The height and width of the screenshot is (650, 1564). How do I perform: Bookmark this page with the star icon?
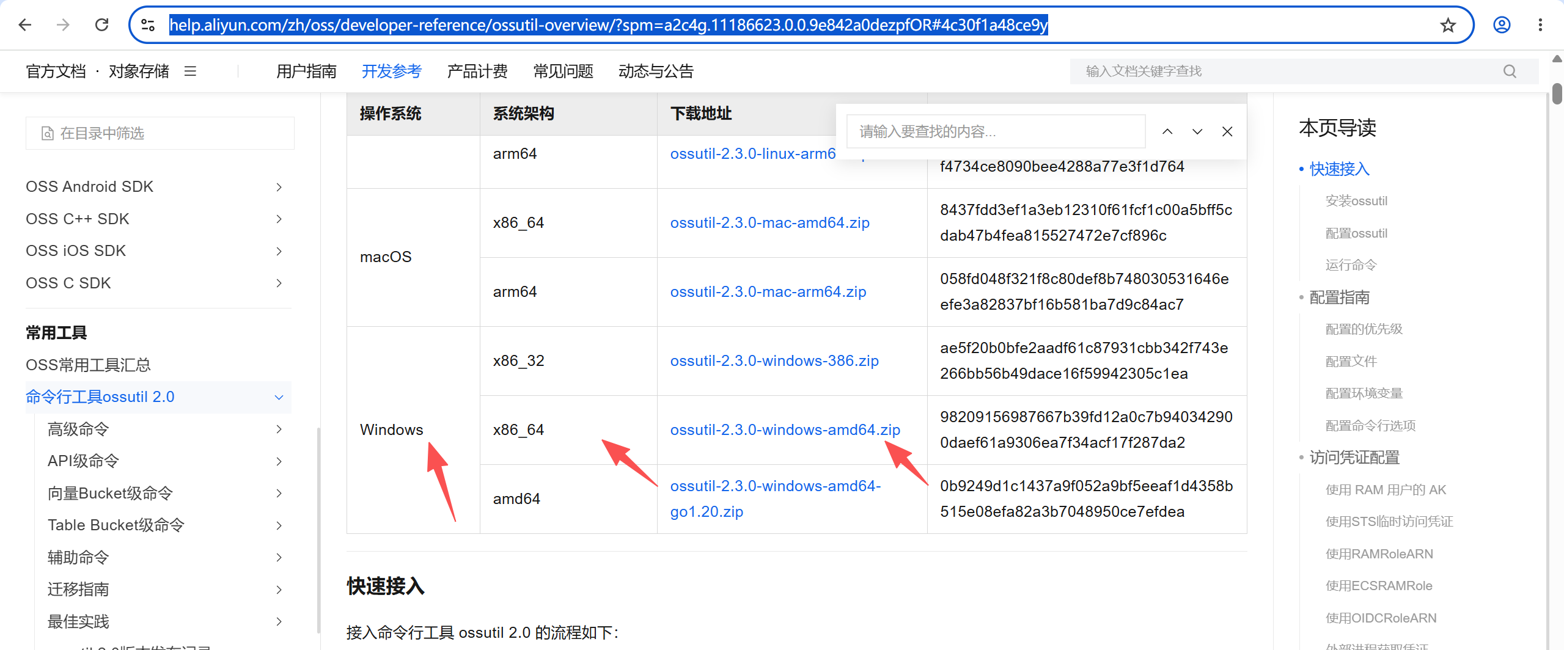1448,25
